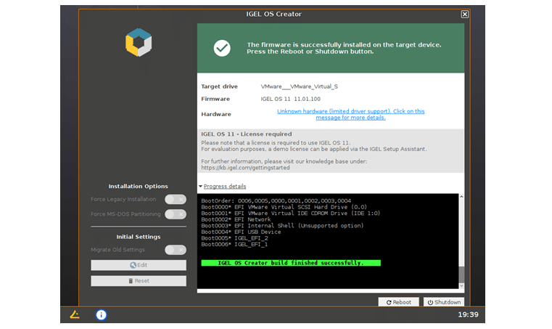
Task: Click the Boot0005 IGEL_EFI_2 line
Action: coord(234,238)
